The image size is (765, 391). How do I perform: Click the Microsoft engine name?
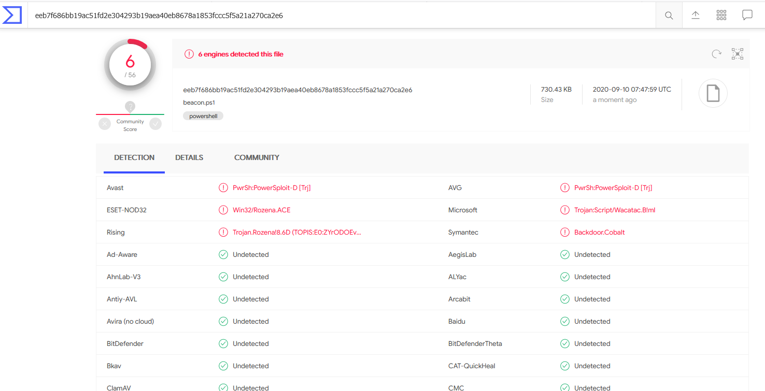tap(463, 210)
